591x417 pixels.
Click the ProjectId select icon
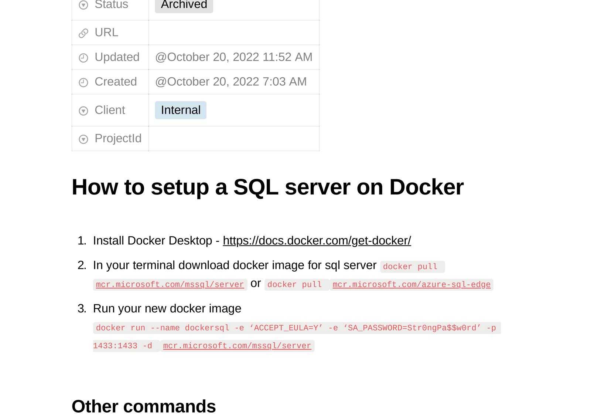[83, 139]
